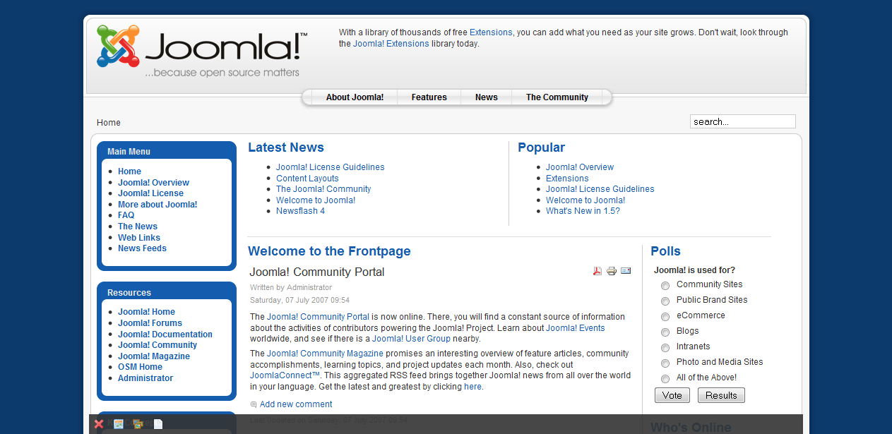Click the Home breadcrumb
The image size is (892, 434).
pos(109,123)
